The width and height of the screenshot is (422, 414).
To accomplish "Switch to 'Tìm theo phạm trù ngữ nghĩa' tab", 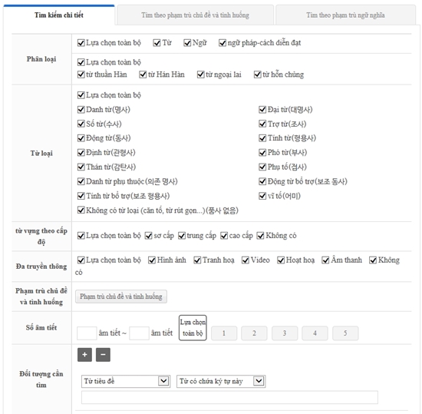I will point(345,15).
